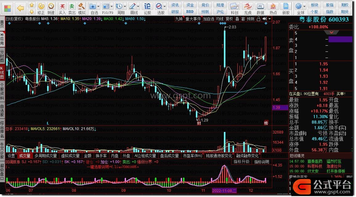Click the arrow-to-bar icon beside the lock

[x=264, y=19]
